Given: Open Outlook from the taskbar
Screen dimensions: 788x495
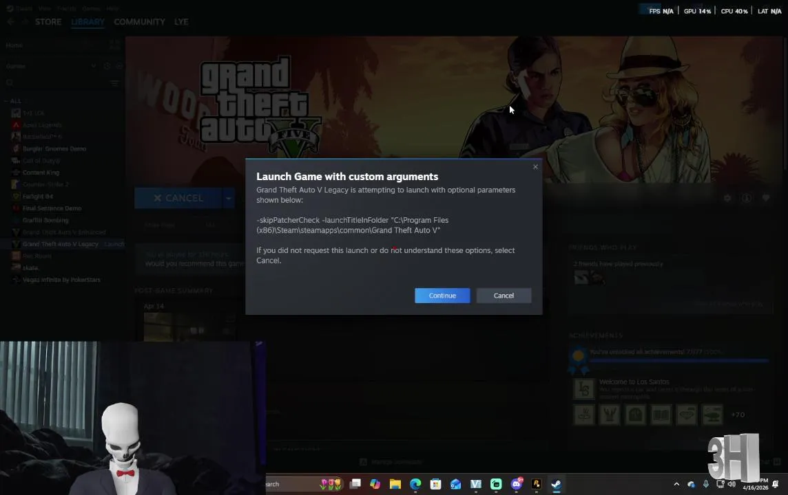Looking at the screenshot, I should click(x=456, y=484).
